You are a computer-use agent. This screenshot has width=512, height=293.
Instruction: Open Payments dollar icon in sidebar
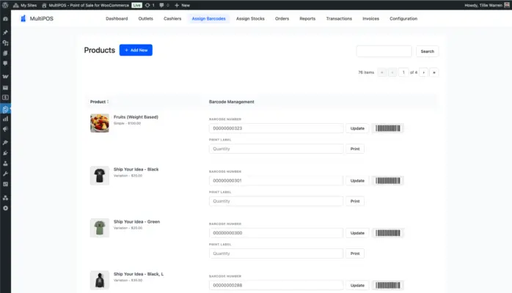click(x=5, y=97)
